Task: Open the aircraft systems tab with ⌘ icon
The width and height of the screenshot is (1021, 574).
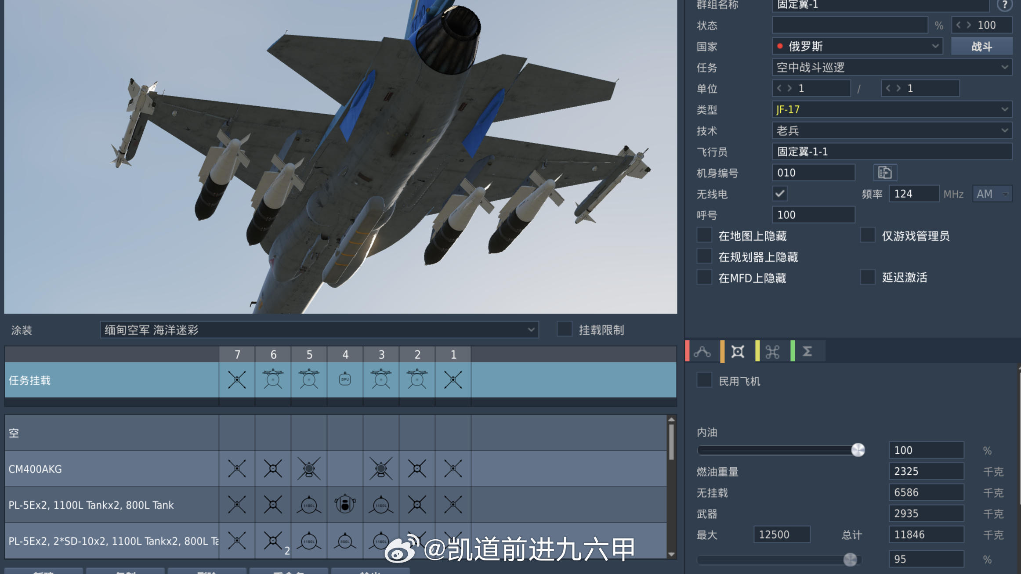Action: point(773,351)
